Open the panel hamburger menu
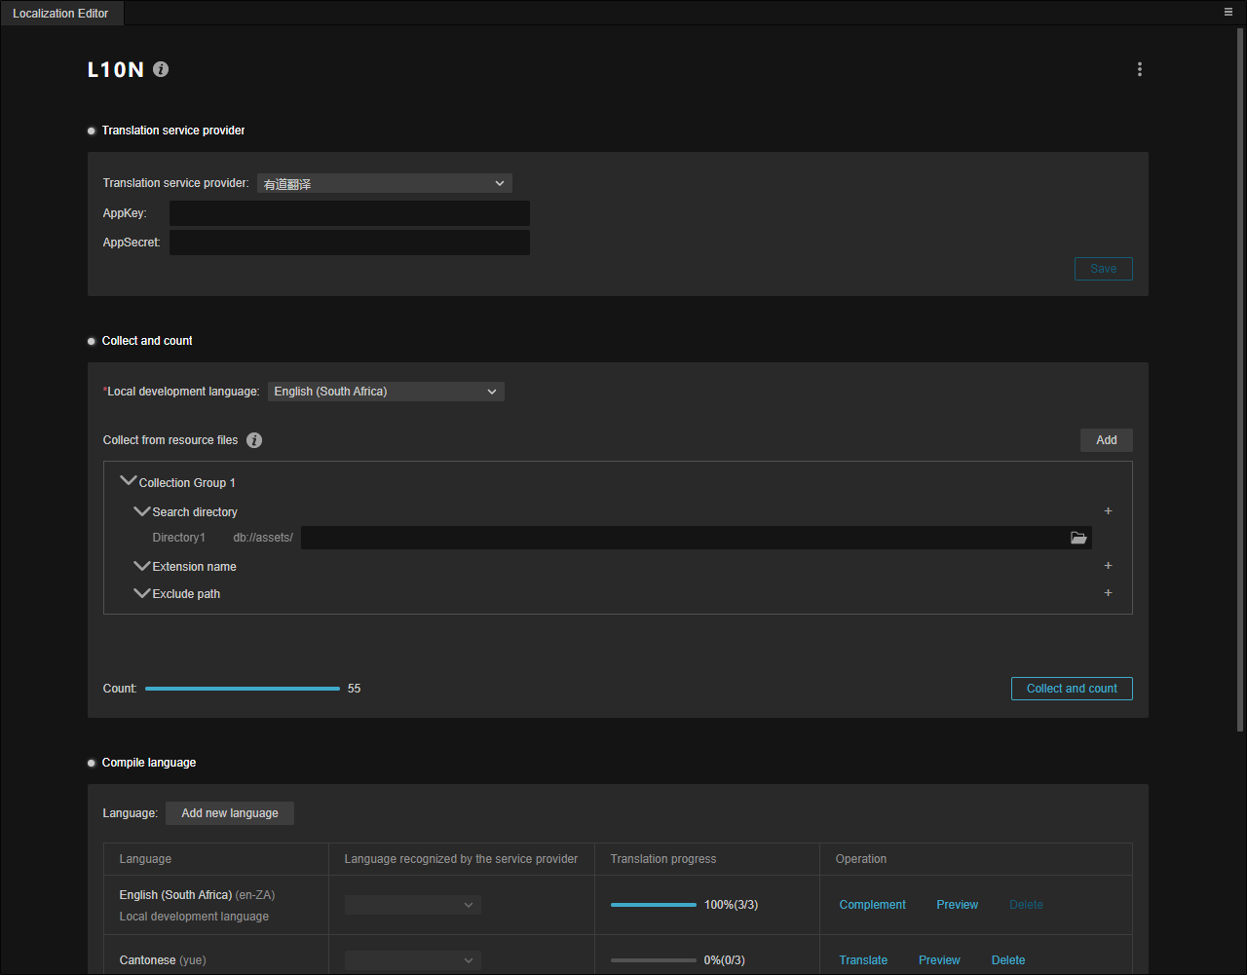This screenshot has height=975, width=1247. point(1228,13)
